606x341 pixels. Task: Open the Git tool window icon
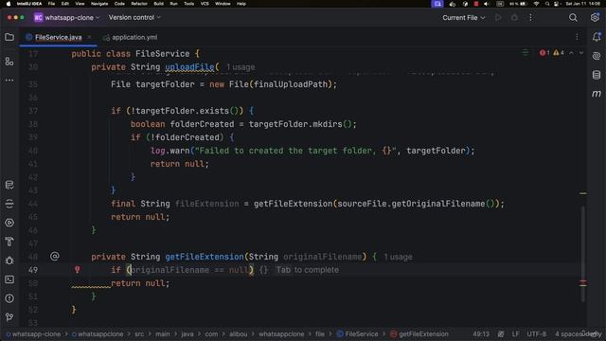tap(9, 317)
